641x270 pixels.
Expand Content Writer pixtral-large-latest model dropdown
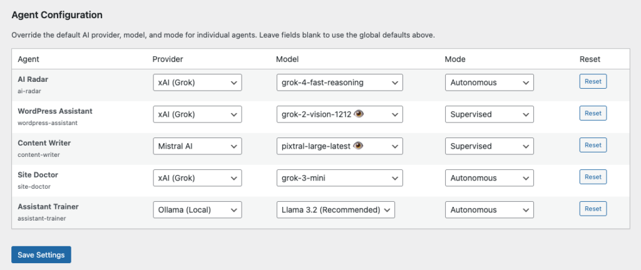[339, 146]
